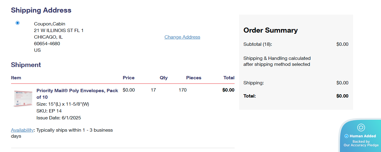Click the Shipping Address heading
The height and width of the screenshot is (152, 381).
coord(41,10)
